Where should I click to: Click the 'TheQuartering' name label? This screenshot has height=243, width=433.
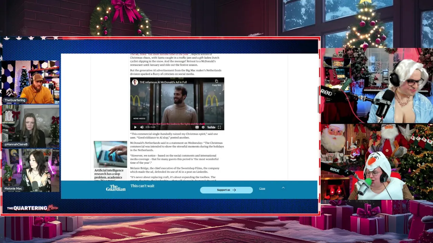click(15, 100)
